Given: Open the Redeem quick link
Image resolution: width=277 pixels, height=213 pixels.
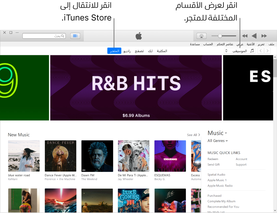Looking at the screenshot, I should [213, 159].
